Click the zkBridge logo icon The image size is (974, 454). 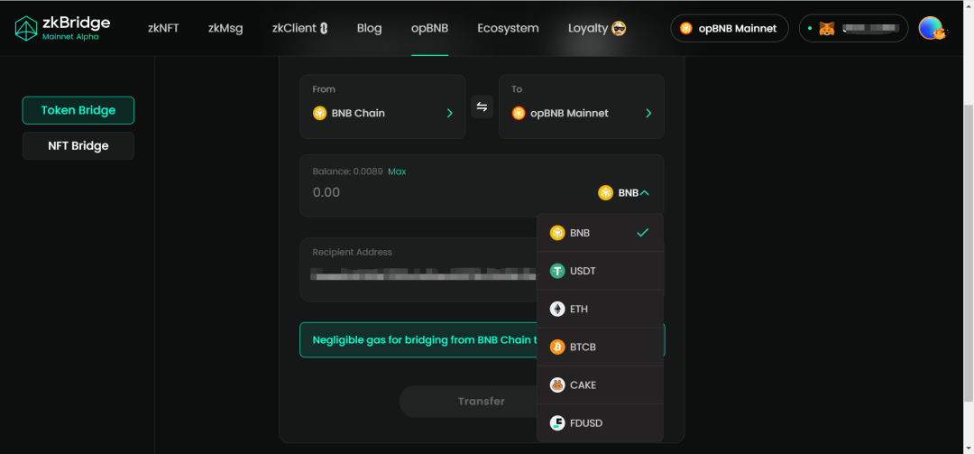click(26, 28)
